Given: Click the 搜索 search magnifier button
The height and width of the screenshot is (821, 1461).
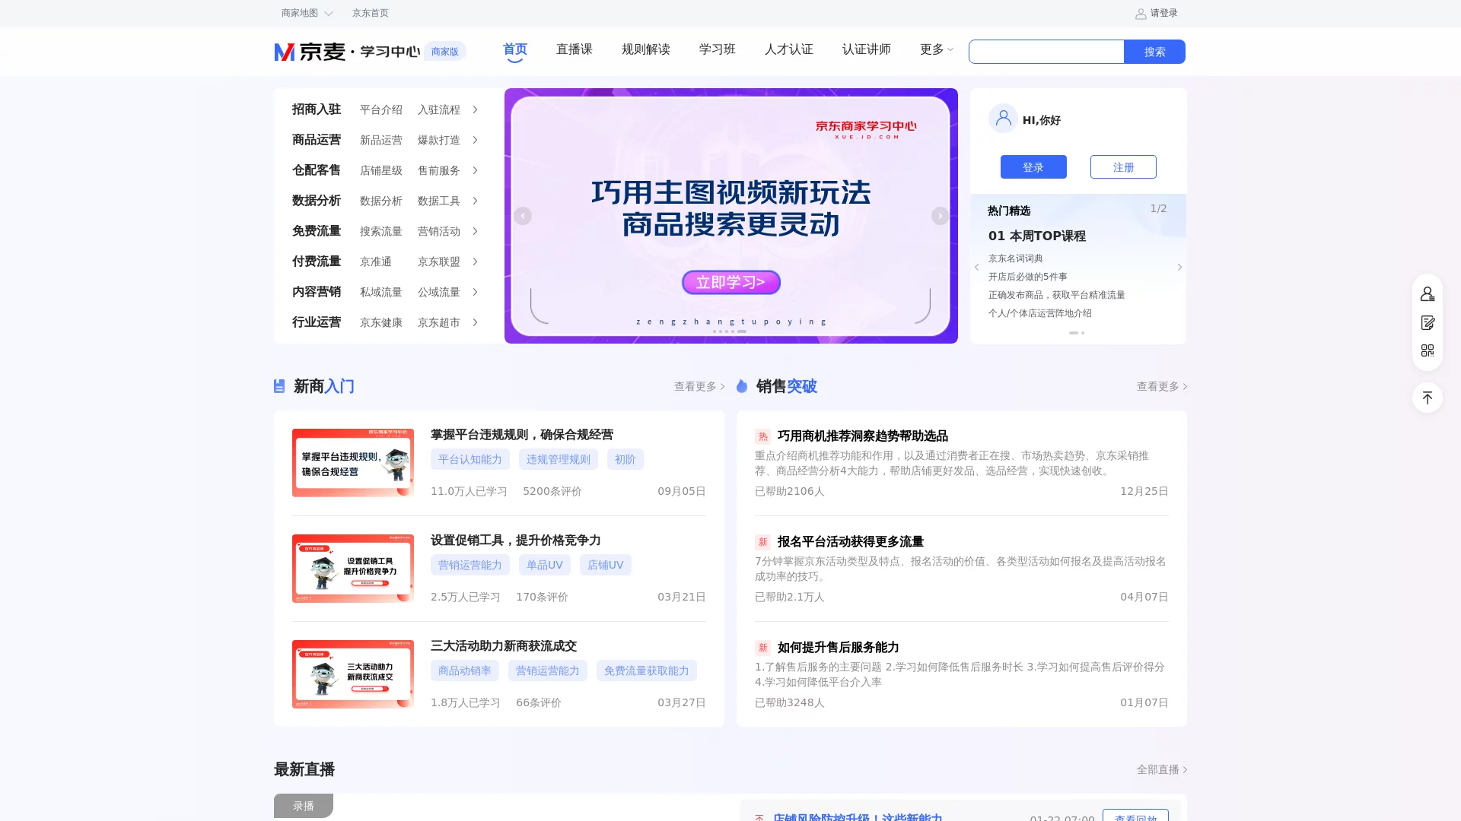Looking at the screenshot, I should (1154, 52).
